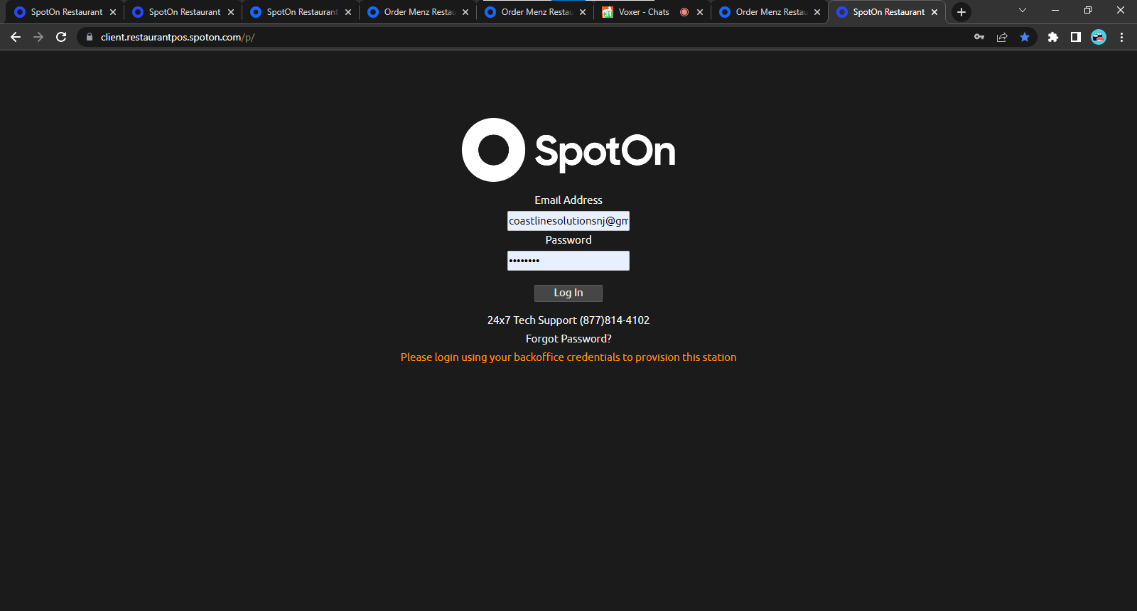This screenshot has height=611, width=1137.
Task: Toggle the bookmark star for this page
Action: pyautogui.click(x=1025, y=37)
